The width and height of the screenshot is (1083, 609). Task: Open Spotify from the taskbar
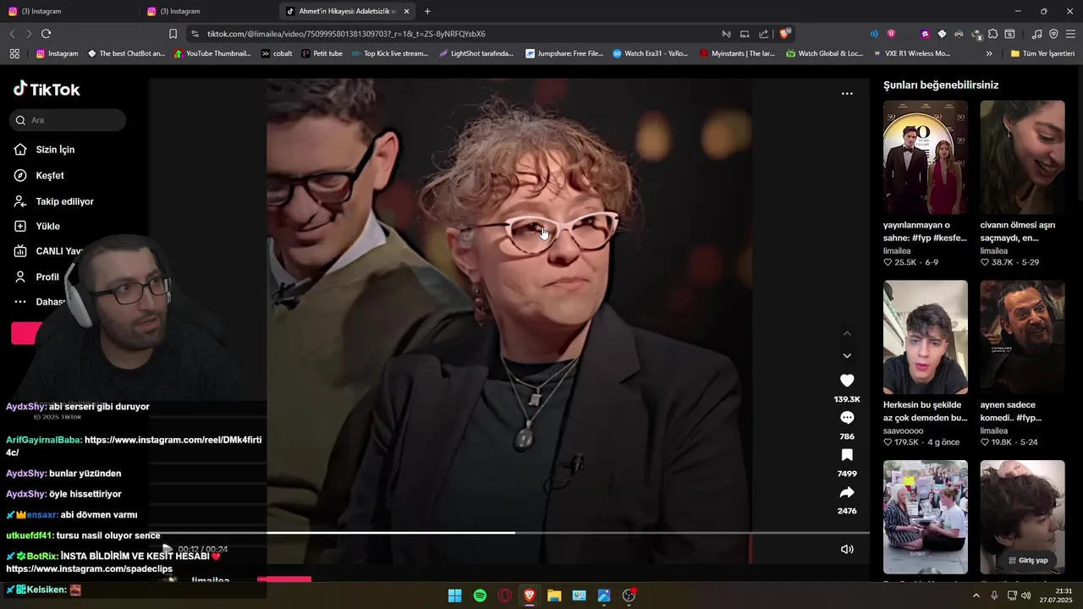[480, 595]
